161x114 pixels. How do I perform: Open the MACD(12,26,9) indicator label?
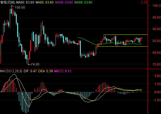coord(11,71)
